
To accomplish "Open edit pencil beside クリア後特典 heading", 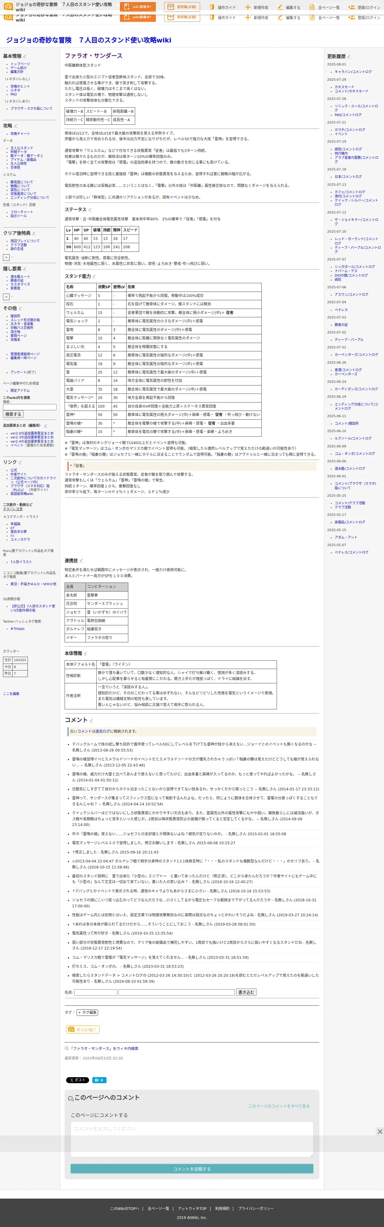I will (x=34, y=233).
